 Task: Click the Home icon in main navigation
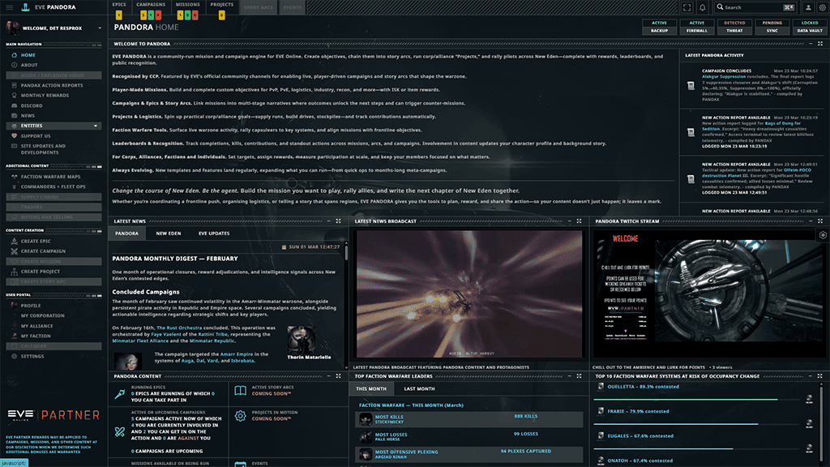15,55
